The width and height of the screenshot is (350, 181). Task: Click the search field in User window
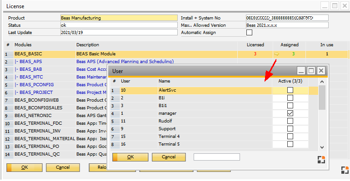click(x=217, y=157)
